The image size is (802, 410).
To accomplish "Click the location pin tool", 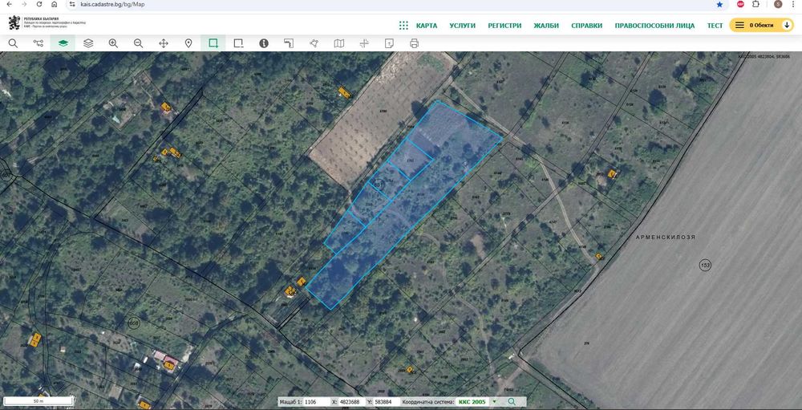I will pos(188,43).
